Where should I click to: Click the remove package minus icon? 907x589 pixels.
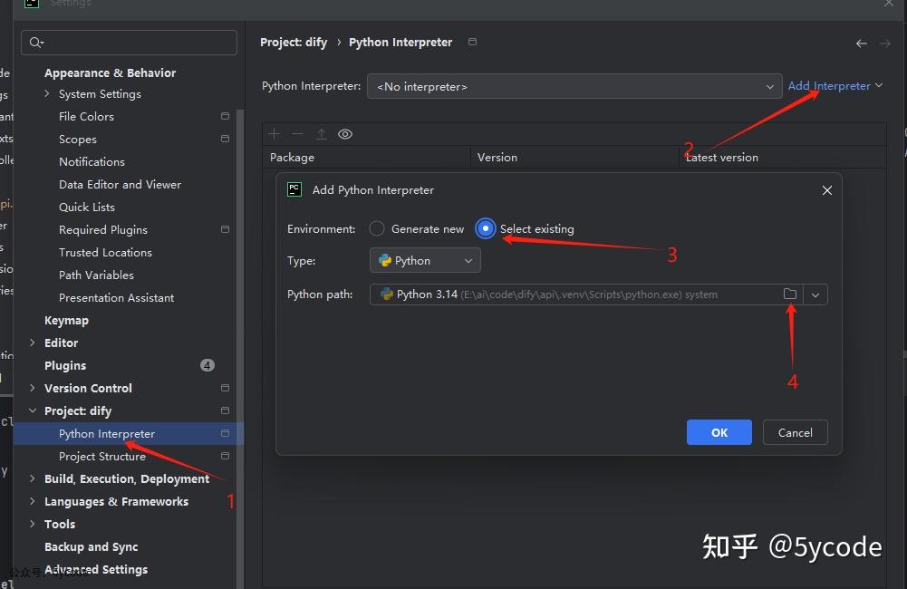pos(297,134)
